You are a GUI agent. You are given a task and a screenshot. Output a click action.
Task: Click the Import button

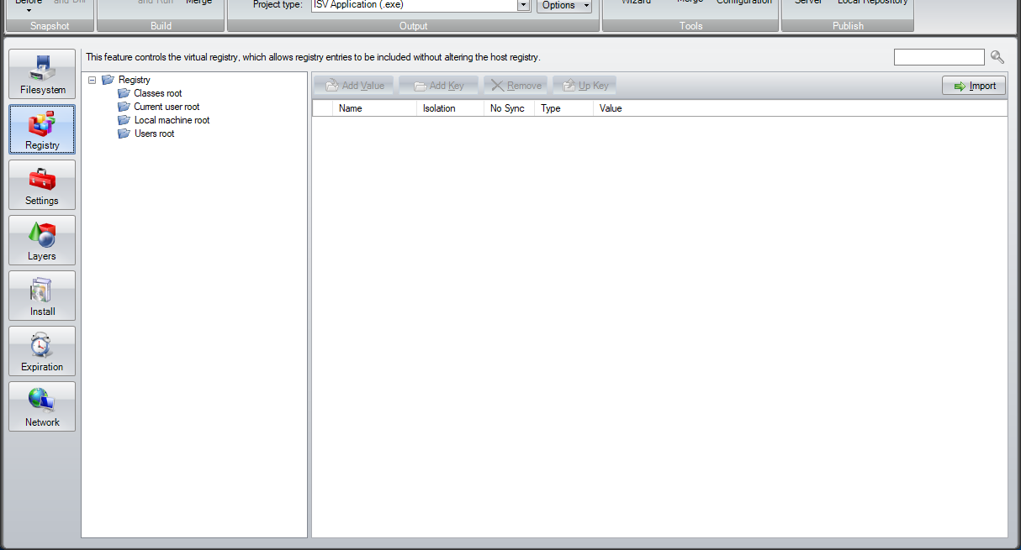coord(973,85)
